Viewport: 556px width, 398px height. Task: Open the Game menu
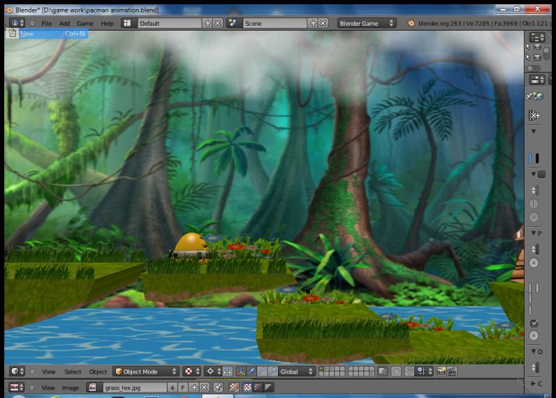[x=85, y=23]
